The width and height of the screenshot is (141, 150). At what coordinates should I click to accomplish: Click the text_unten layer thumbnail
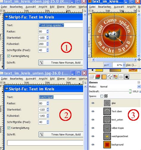click(x=107, y=120)
